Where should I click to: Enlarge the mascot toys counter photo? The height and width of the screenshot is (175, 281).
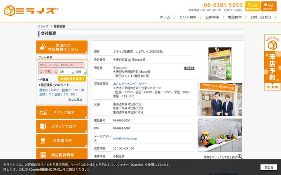click(x=220, y=135)
